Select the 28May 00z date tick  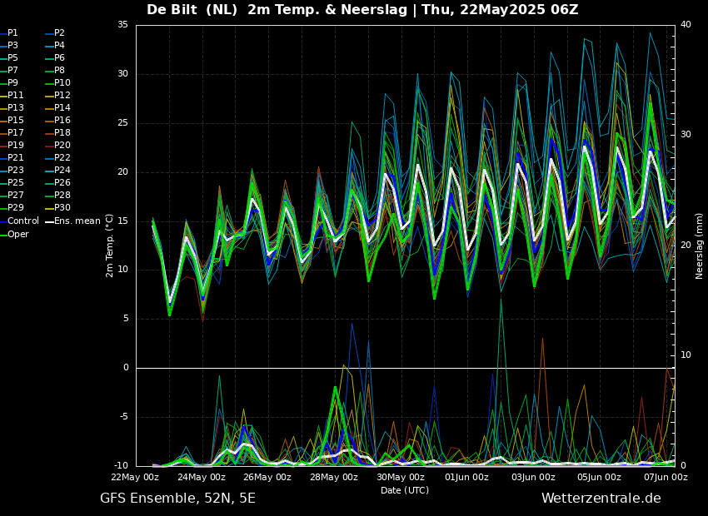point(334,478)
